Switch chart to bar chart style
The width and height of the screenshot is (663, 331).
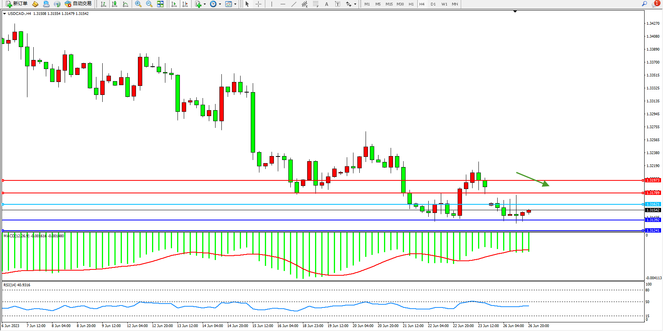point(103,4)
